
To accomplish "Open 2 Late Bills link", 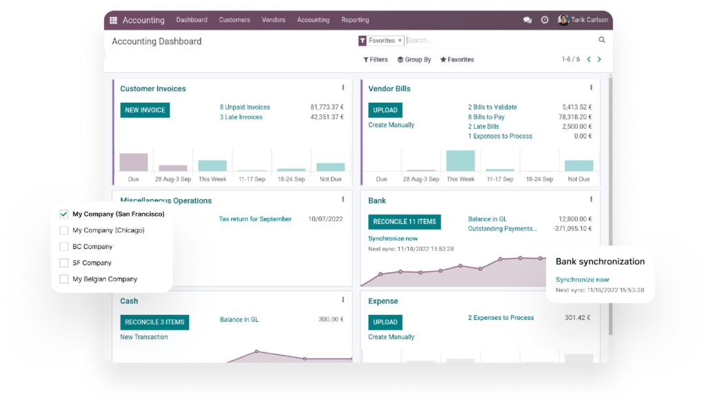I will pyautogui.click(x=483, y=126).
